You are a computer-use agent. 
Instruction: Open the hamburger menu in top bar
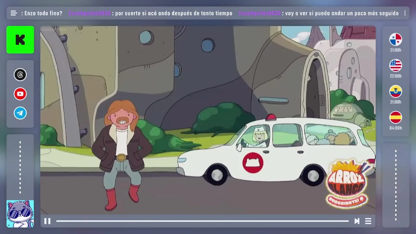coord(14,13)
